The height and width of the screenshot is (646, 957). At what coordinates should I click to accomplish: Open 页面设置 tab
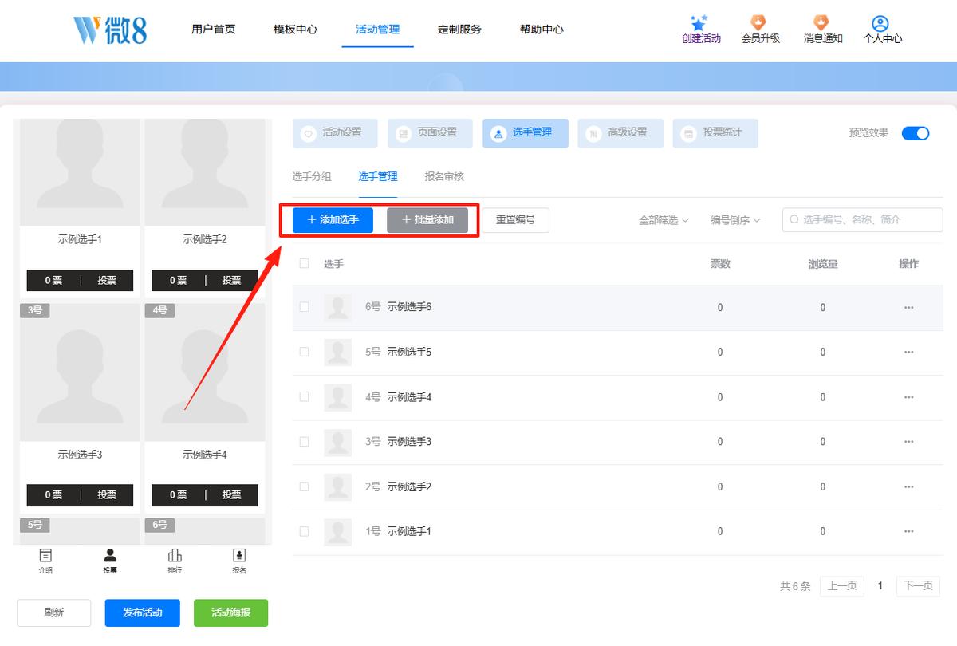click(x=430, y=133)
